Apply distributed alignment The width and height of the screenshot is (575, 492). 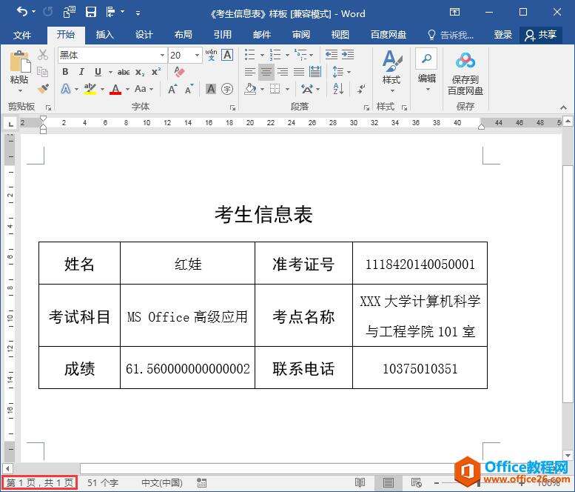click(315, 72)
